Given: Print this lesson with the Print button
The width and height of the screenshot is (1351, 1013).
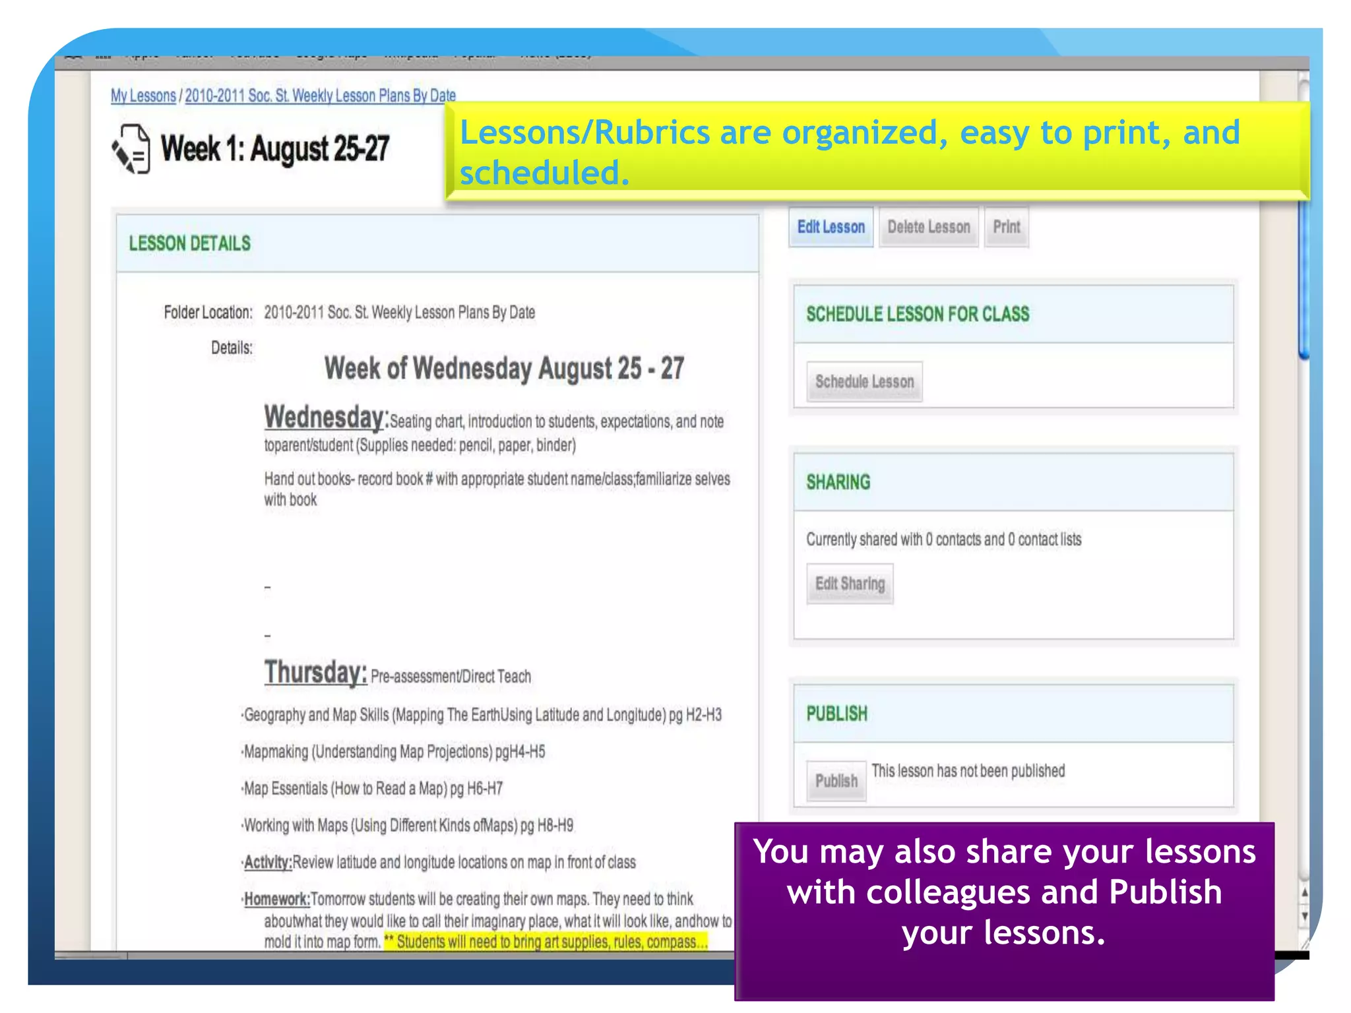Looking at the screenshot, I should (1006, 227).
